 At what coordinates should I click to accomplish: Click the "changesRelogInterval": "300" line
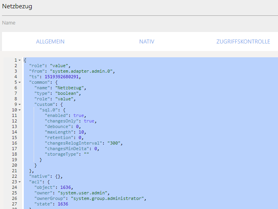tap(84, 143)
